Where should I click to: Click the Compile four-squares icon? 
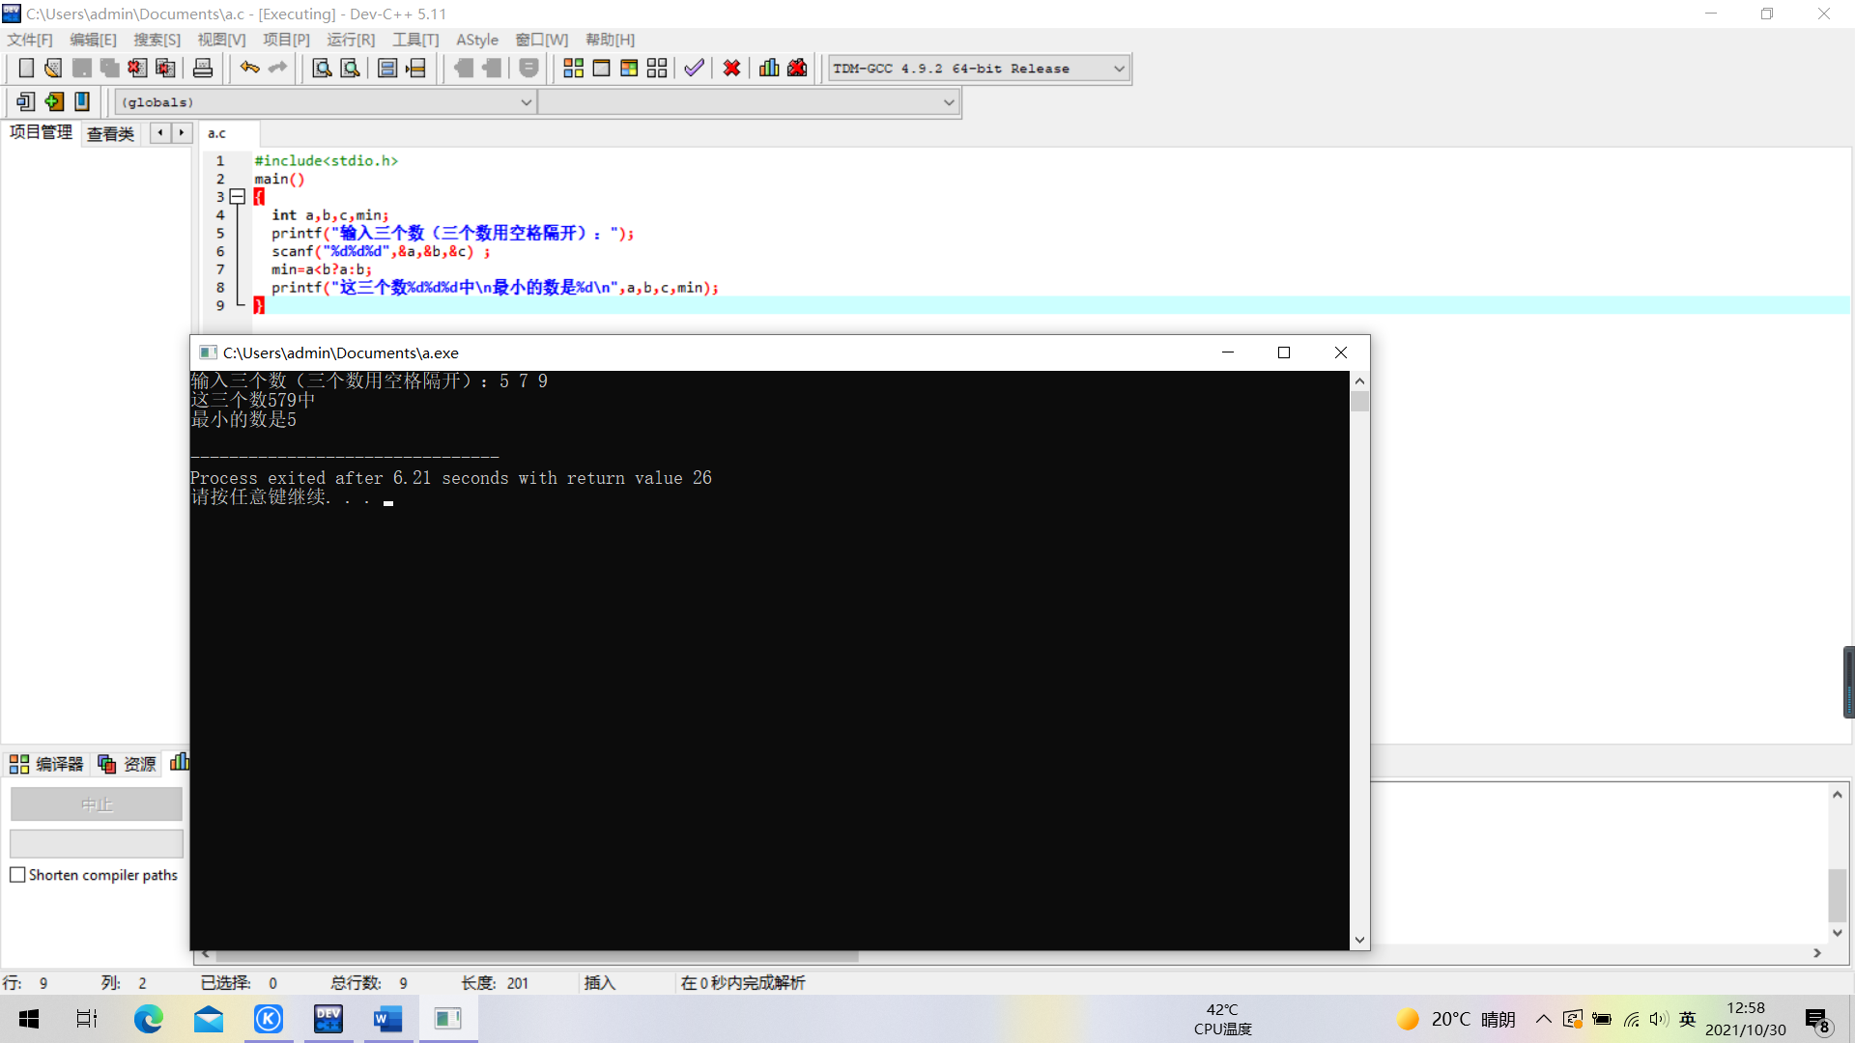tap(573, 69)
